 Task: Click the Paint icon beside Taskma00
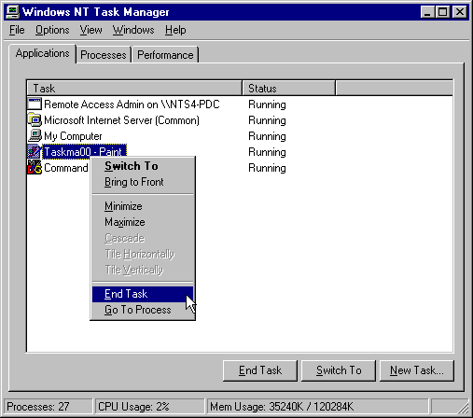34,151
